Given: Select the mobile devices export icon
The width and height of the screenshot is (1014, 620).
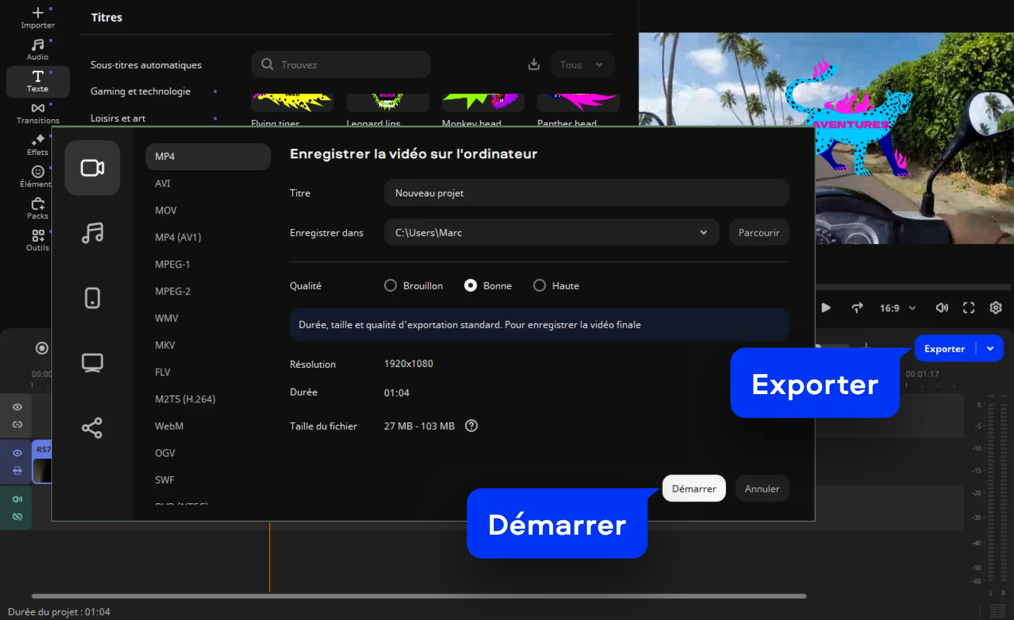Looking at the screenshot, I should pos(92,297).
